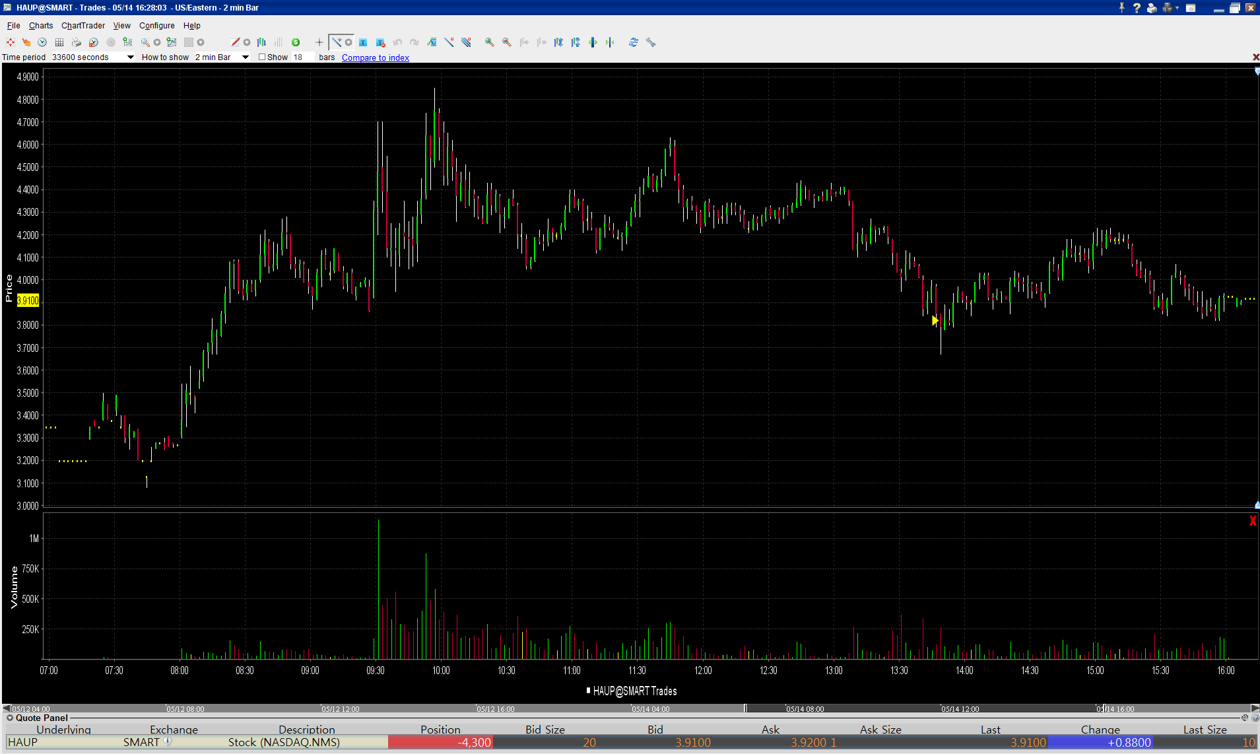Enable the Show bars checkbox
Viewport: 1260px width, 754px height.
pos(262,57)
